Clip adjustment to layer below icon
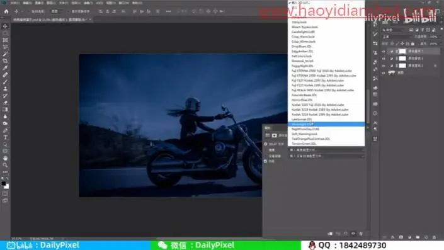Screen dimensions: 444x250 pyautogui.click(x=330, y=234)
